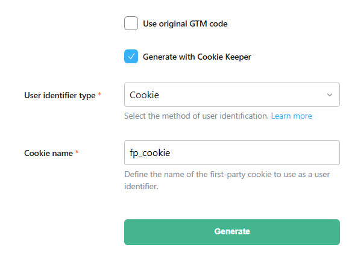This screenshot has width=349, height=253.
Task: Click the selected 'Cookie' value in the dropdown
Action: pos(144,95)
